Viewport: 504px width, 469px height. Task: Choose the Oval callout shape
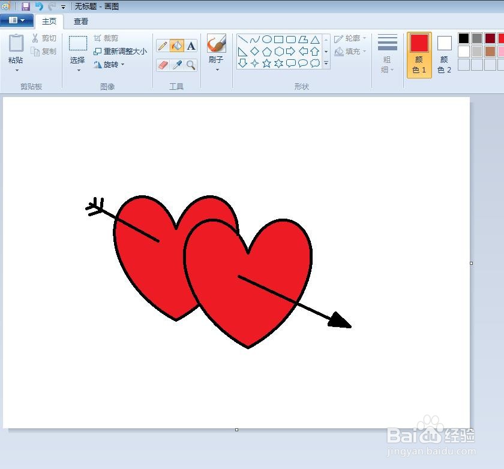click(x=303, y=63)
